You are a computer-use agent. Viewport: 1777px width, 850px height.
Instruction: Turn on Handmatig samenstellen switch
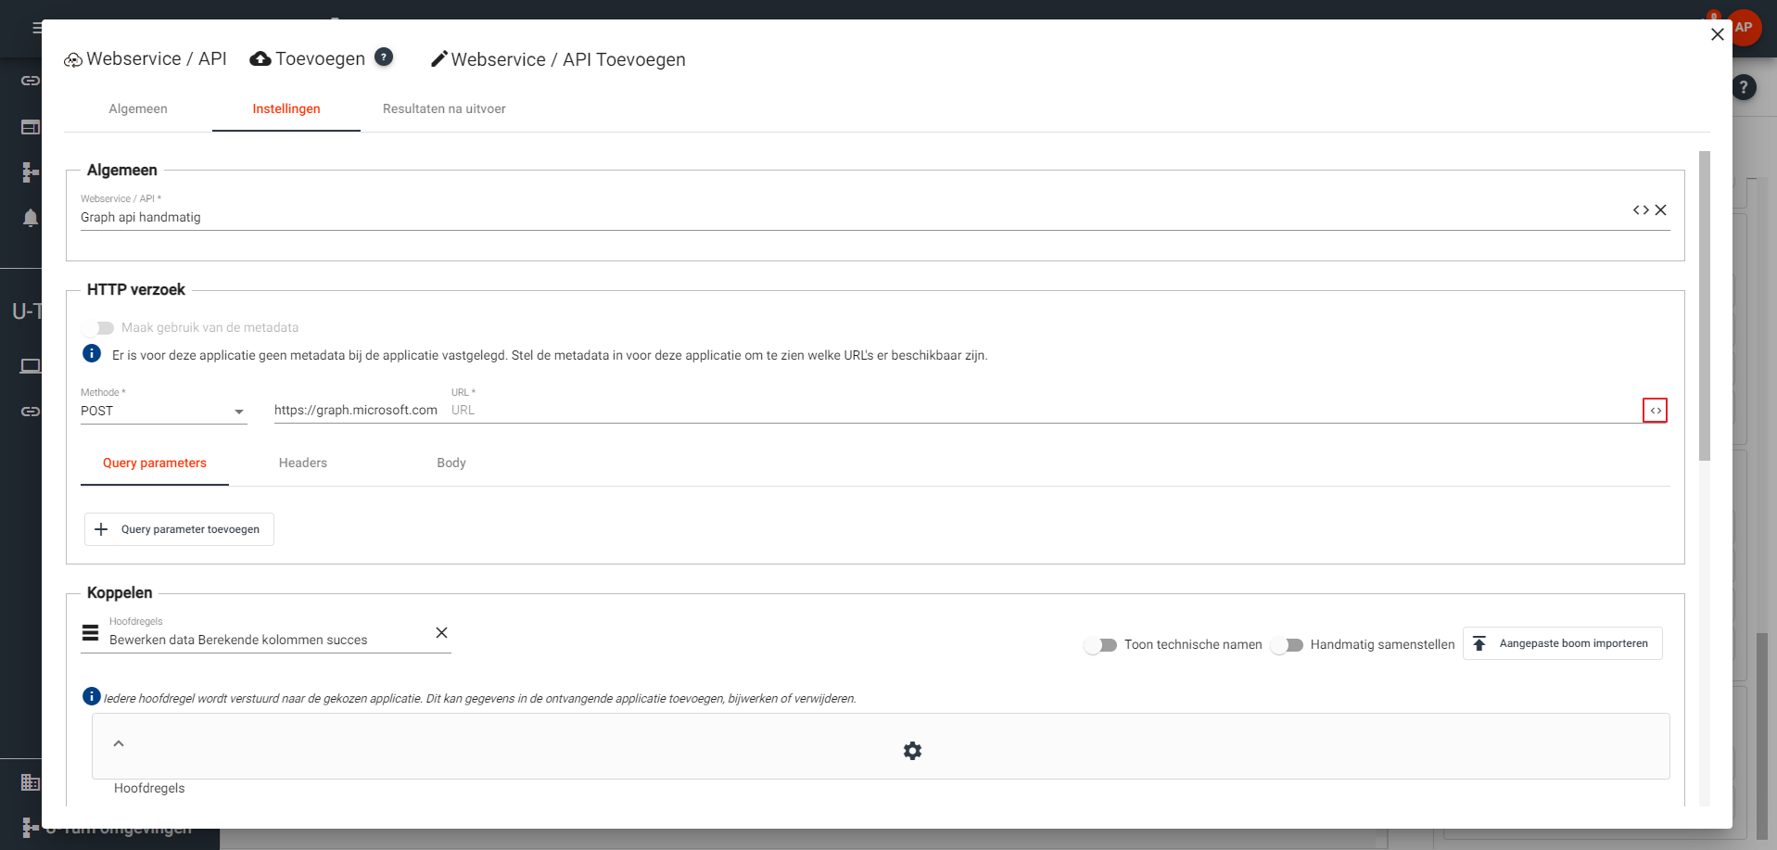tap(1287, 645)
